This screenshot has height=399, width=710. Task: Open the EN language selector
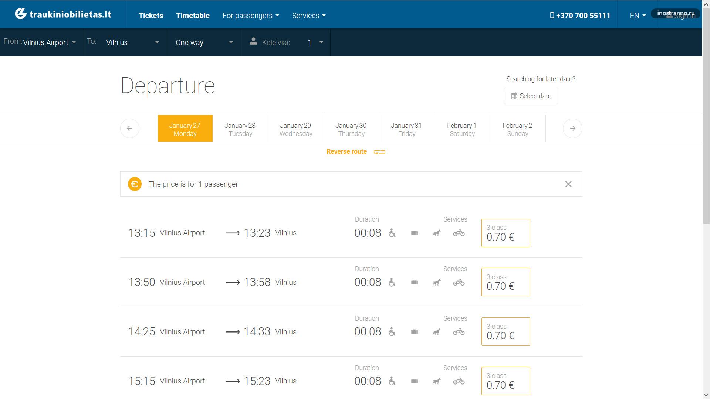638,16
